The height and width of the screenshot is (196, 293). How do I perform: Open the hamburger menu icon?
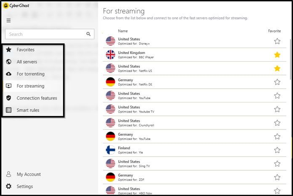(8, 20)
